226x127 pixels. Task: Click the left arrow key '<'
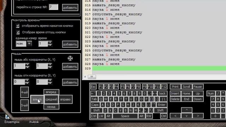tap(175, 116)
